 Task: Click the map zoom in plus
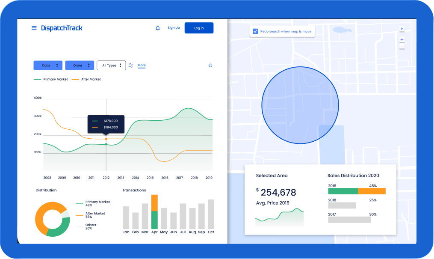point(402,40)
